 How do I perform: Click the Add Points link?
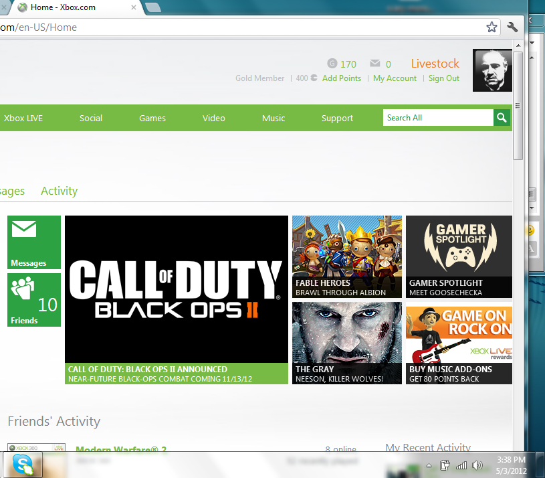(342, 78)
